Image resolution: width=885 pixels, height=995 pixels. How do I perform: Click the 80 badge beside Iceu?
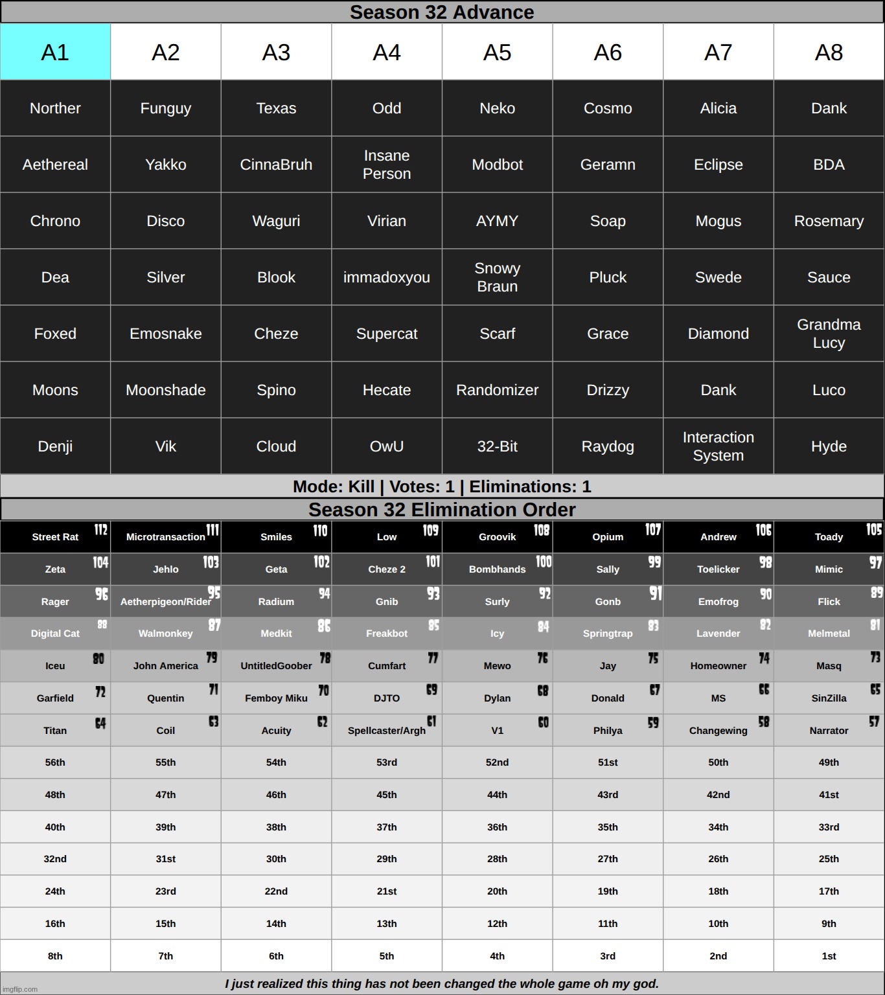click(98, 659)
